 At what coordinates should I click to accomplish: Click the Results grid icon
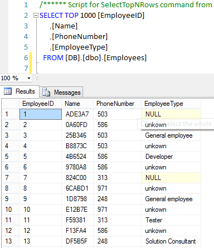[8, 91]
